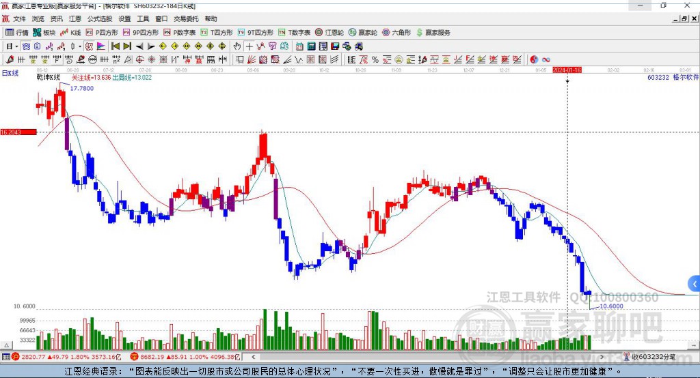700x378 pixels.
Task: Select the Gann fan lines tool
Action: click(x=252, y=59)
